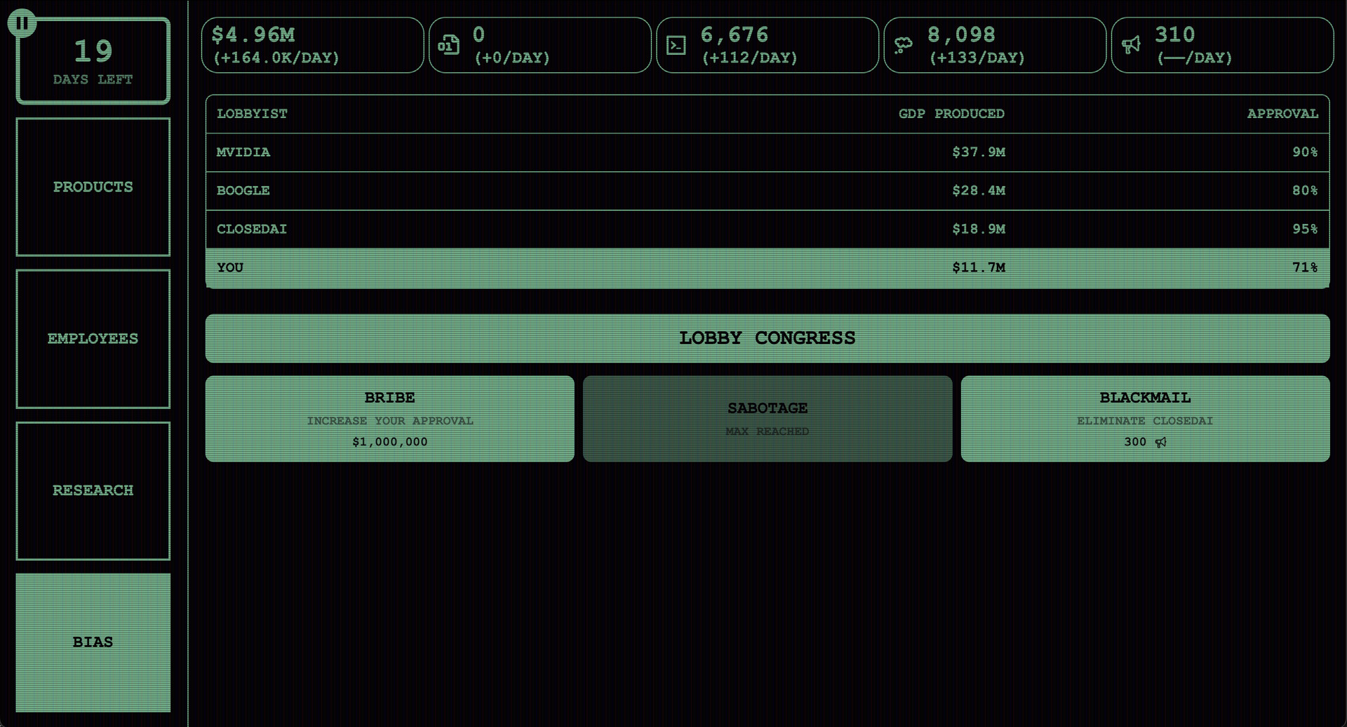Select the Bias tab
The height and width of the screenshot is (727, 1347).
pyautogui.click(x=93, y=642)
